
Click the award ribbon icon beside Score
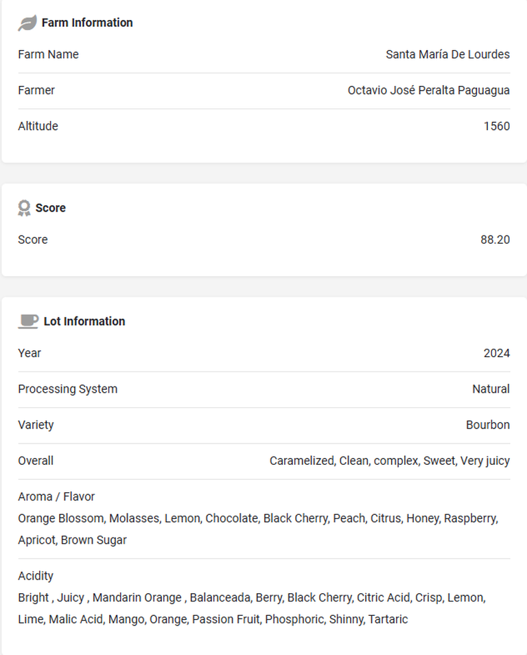pos(24,208)
